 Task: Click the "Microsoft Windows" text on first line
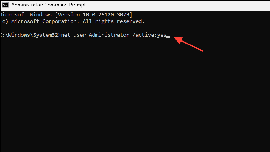(x=26, y=14)
